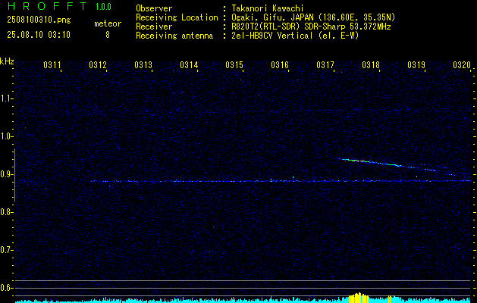This screenshot has height=303, width=477.
Task: Click the 0.6 kHz axis label
Action: 5,288
